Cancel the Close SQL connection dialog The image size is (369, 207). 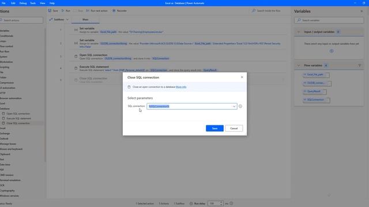coord(234,128)
